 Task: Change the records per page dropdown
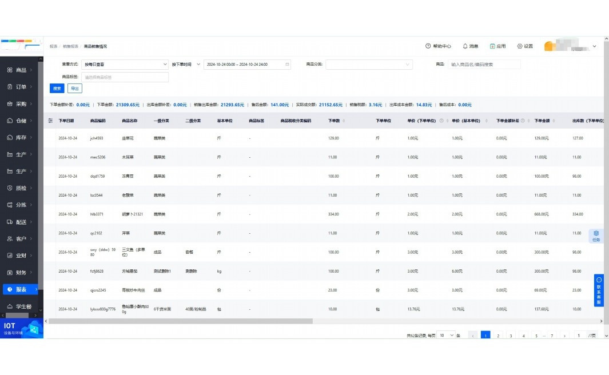click(x=446, y=336)
